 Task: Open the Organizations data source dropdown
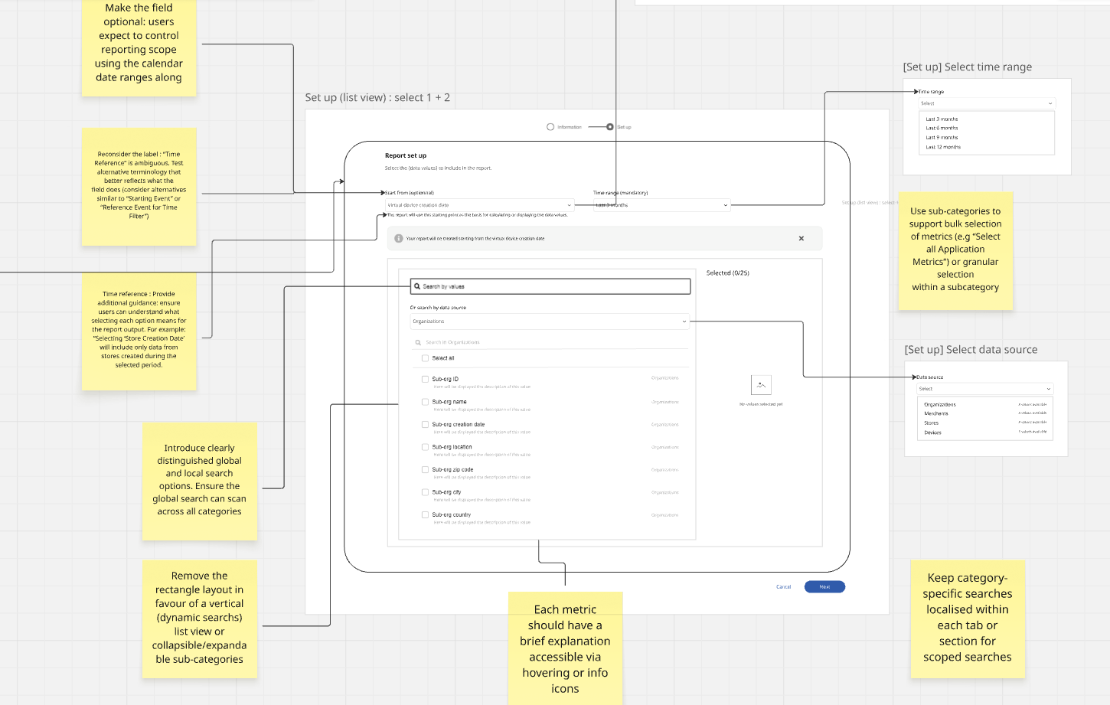(550, 321)
